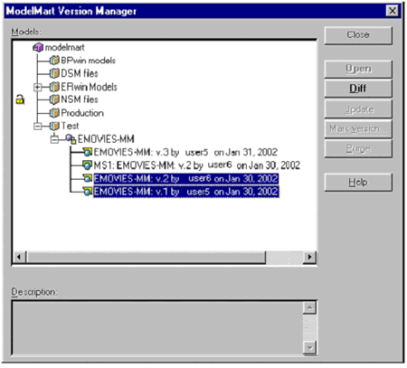Viewport: 407px width, 368px height.
Task: Click the Update button
Action: pos(358,109)
